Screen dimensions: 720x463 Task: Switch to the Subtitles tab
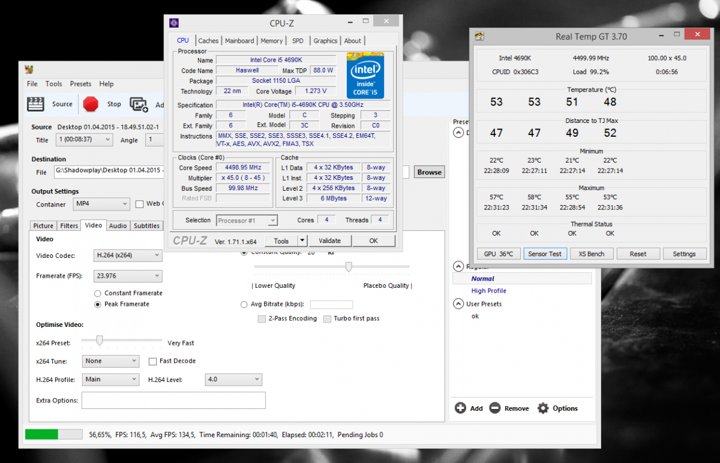tap(146, 226)
